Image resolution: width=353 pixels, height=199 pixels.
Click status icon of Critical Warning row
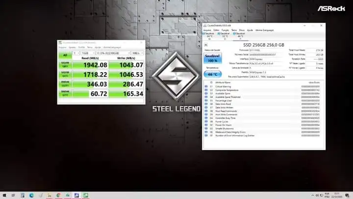pyautogui.click(x=206, y=86)
